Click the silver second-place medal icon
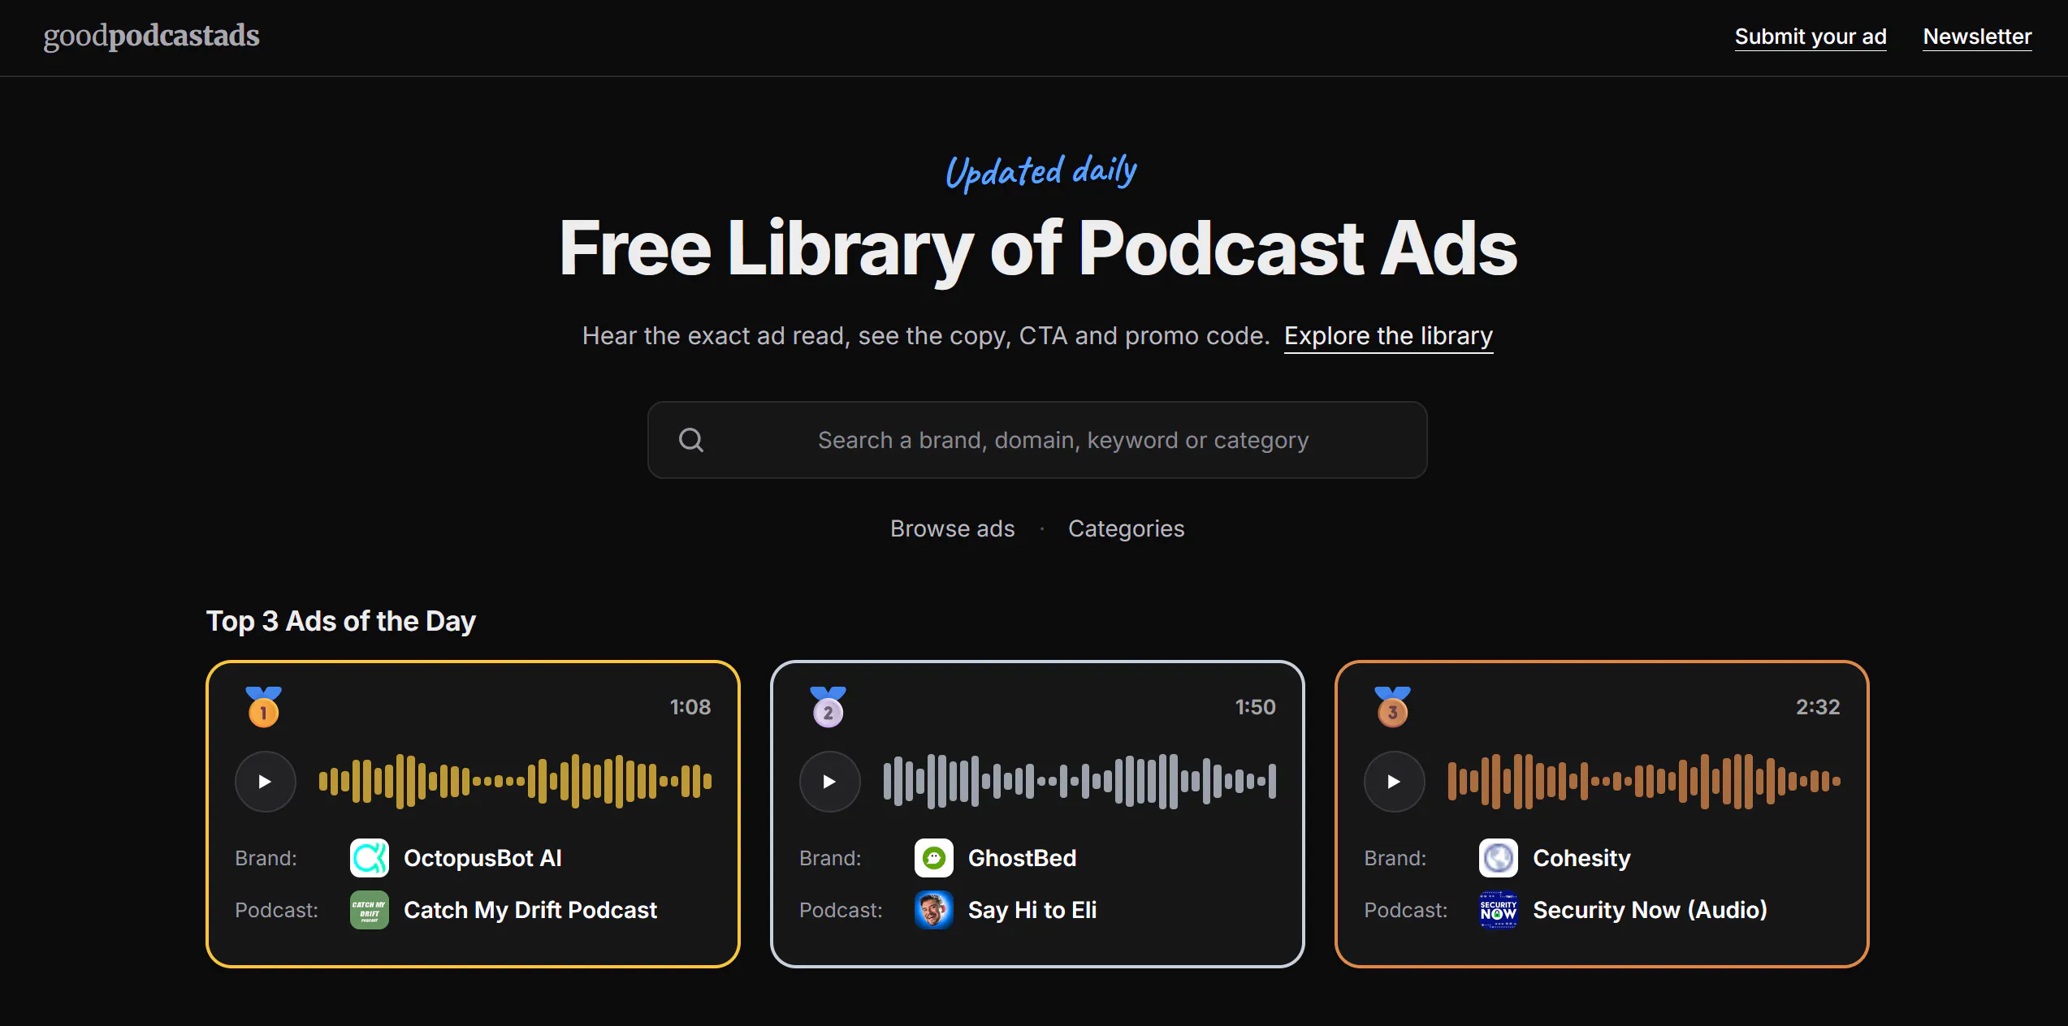The width and height of the screenshot is (2068, 1026). [828, 707]
